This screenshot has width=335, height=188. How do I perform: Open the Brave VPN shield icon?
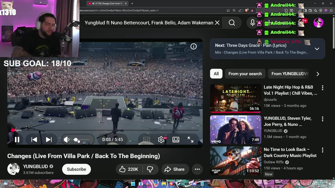(x=321, y=10)
